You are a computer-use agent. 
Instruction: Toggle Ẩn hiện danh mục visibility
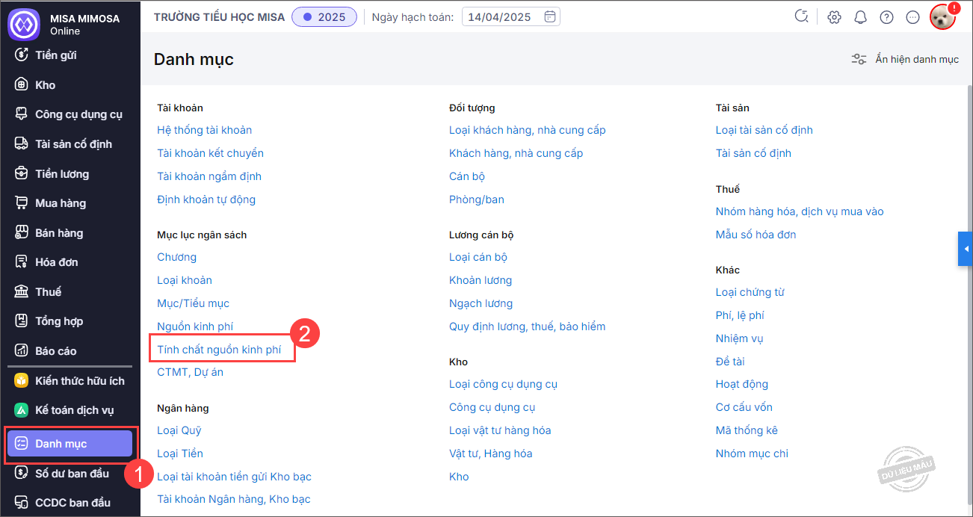pyautogui.click(x=905, y=59)
